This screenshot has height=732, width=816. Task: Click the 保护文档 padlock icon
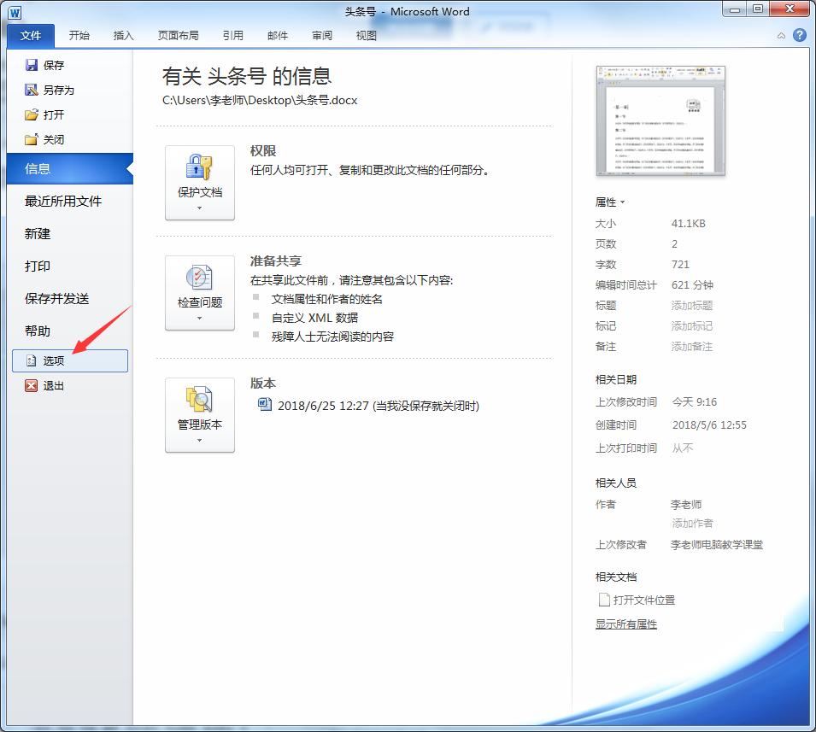[199, 167]
